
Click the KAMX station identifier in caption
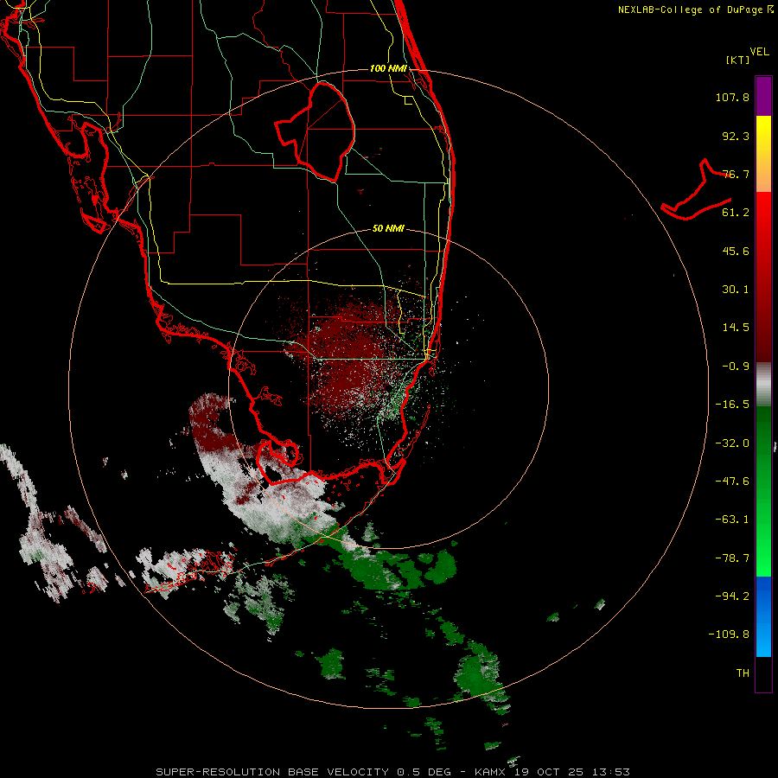[x=492, y=772]
